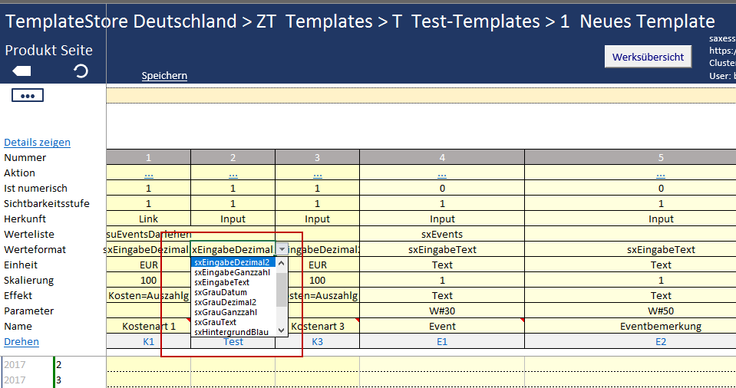The height and width of the screenshot is (388, 736).
Task: Open the Details zeigen link
Action: pyautogui.click(x=37, y=142)
